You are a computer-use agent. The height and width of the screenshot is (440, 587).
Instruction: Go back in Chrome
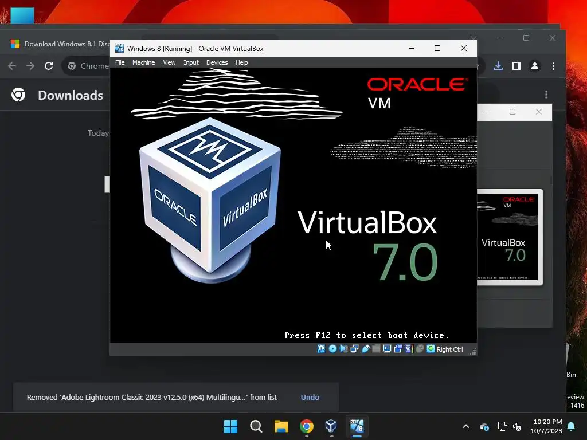12,66
